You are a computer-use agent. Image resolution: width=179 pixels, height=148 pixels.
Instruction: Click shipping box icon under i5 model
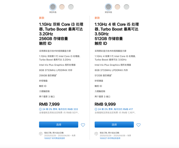pos(96,134)
